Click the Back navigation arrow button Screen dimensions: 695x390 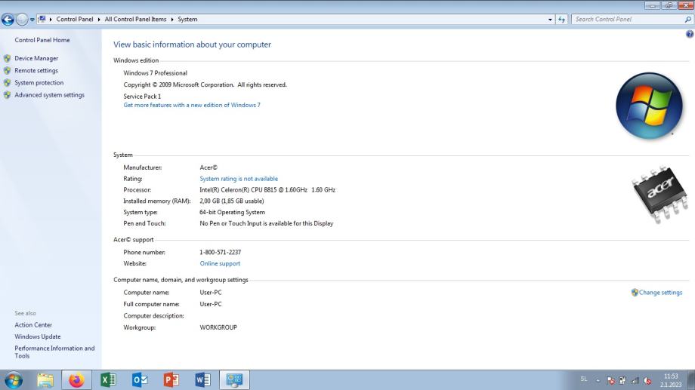(x=9, y=20)
